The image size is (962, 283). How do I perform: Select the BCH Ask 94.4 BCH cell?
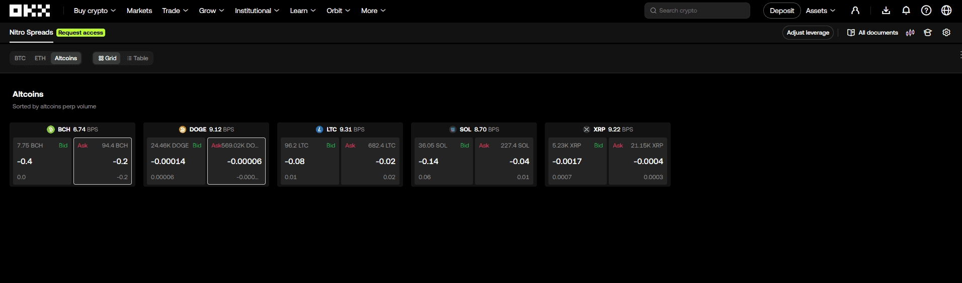coord(103,161)
